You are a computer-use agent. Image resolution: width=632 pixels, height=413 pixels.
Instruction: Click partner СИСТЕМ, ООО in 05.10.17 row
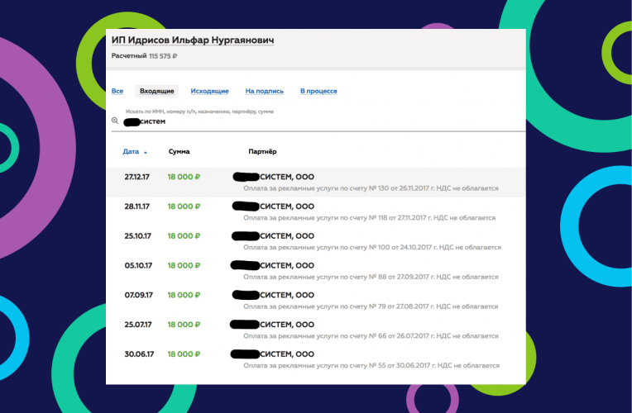(287, 265)
